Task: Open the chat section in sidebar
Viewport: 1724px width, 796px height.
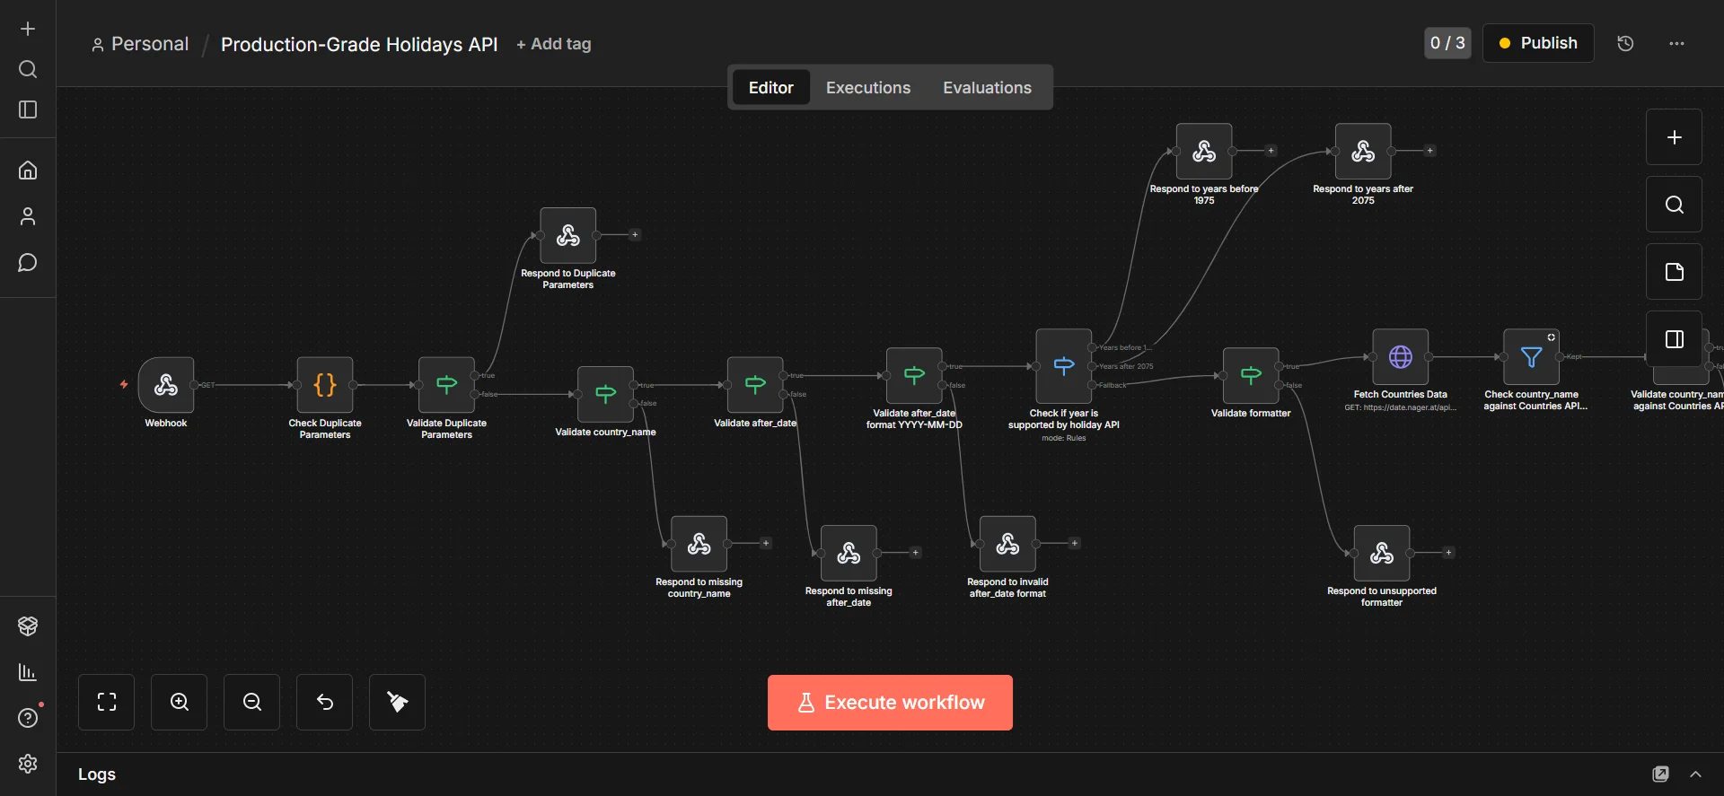Action: pyautogui.click(x=28, y=263)
